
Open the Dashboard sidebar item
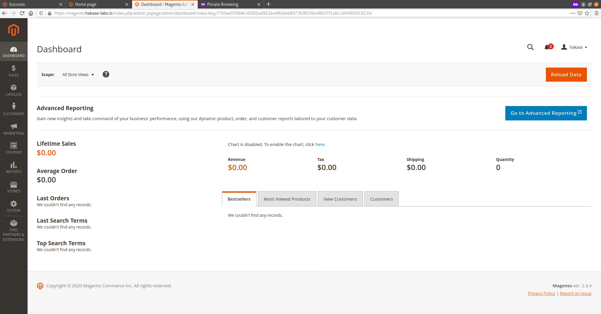13,51
